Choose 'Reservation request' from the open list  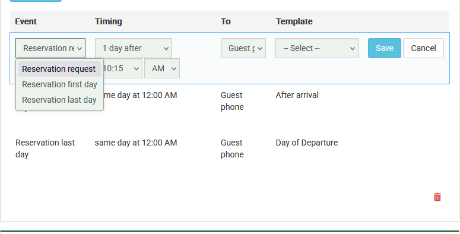pyautogui.click(x=59, y=69)
